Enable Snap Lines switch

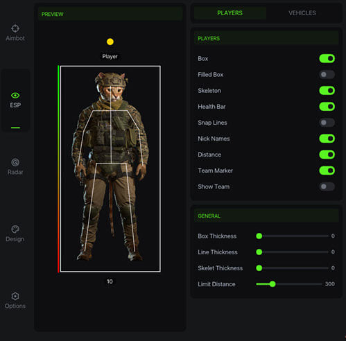(x=327, y=123)
